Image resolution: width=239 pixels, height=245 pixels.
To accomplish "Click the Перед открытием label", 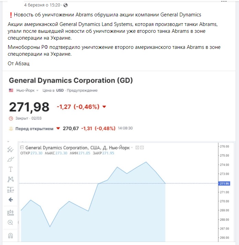I will [x=34, y=128].
